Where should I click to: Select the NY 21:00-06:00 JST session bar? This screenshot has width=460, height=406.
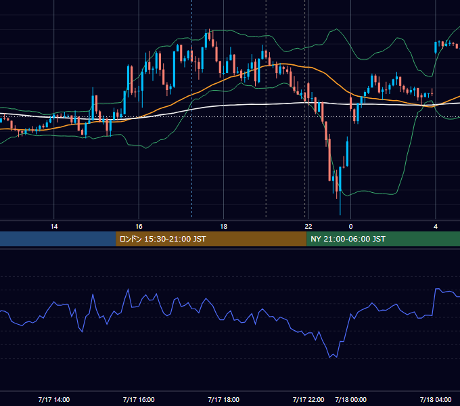pos(383,239)
